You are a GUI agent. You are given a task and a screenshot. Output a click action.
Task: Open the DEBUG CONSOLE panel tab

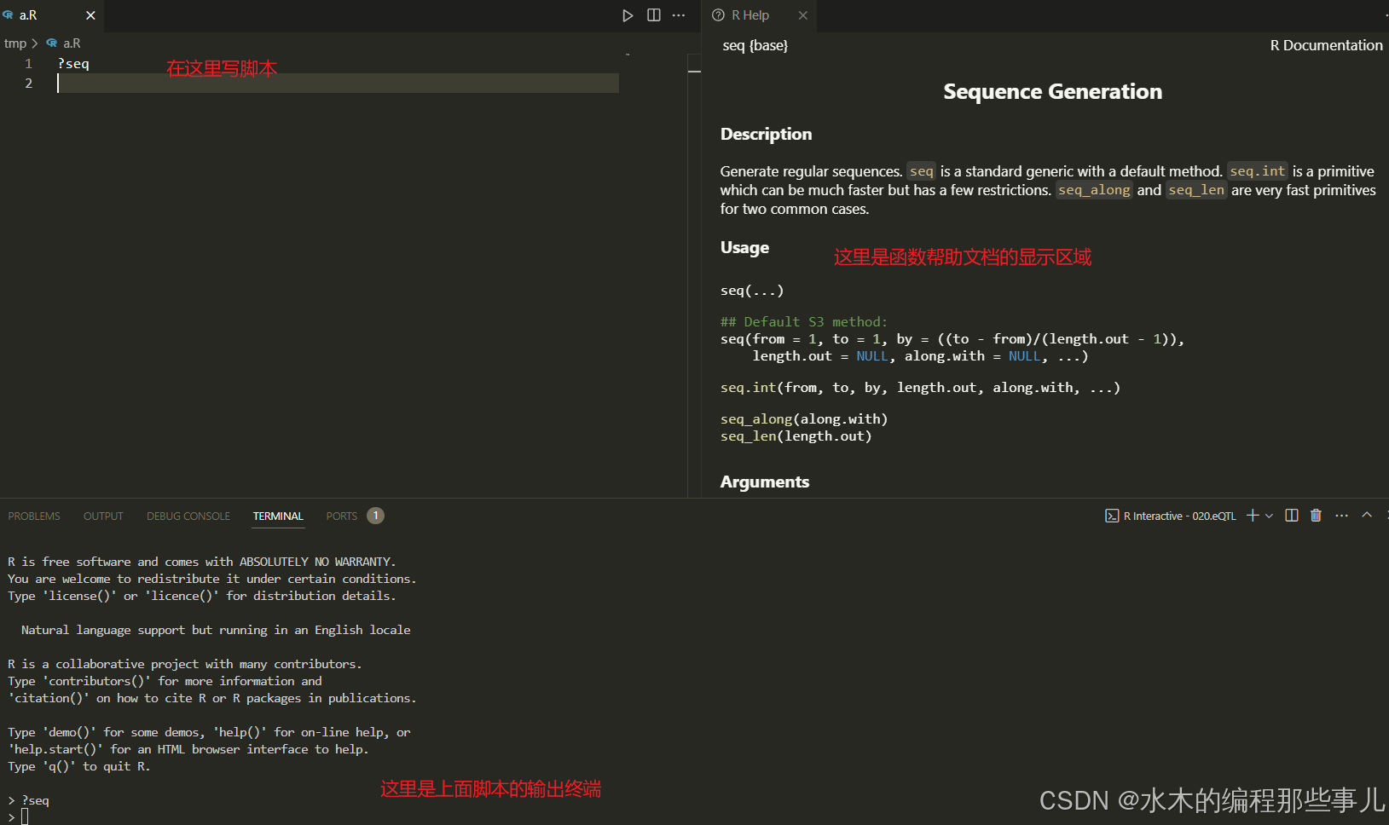tap(188, 516)
